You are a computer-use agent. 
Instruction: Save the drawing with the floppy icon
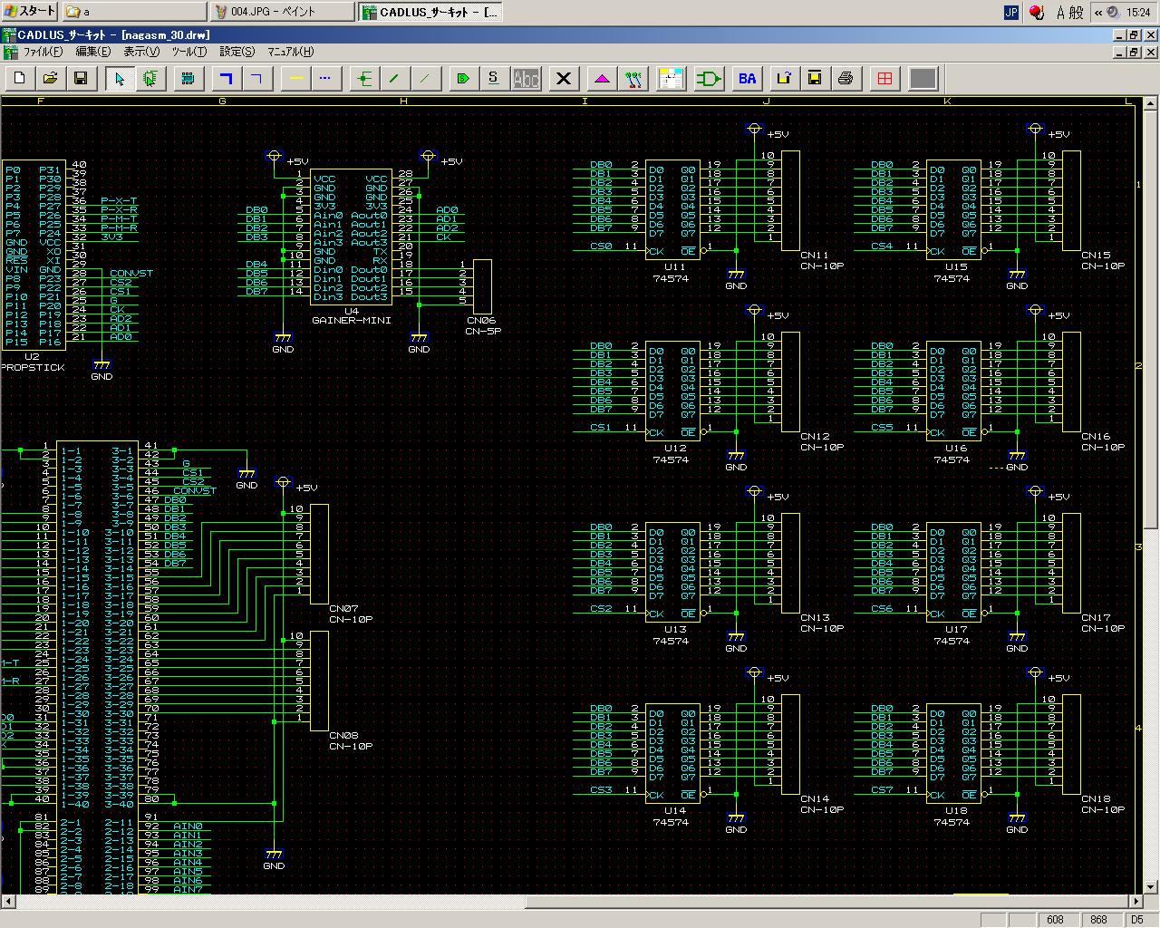(x=81, y=79)
